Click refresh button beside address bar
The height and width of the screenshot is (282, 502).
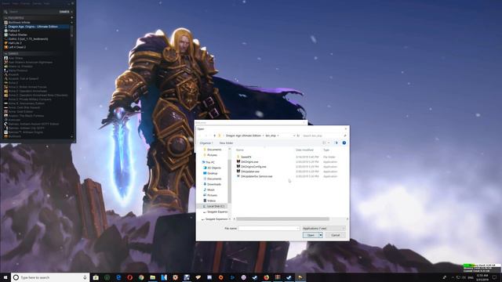tap(298, 136)
